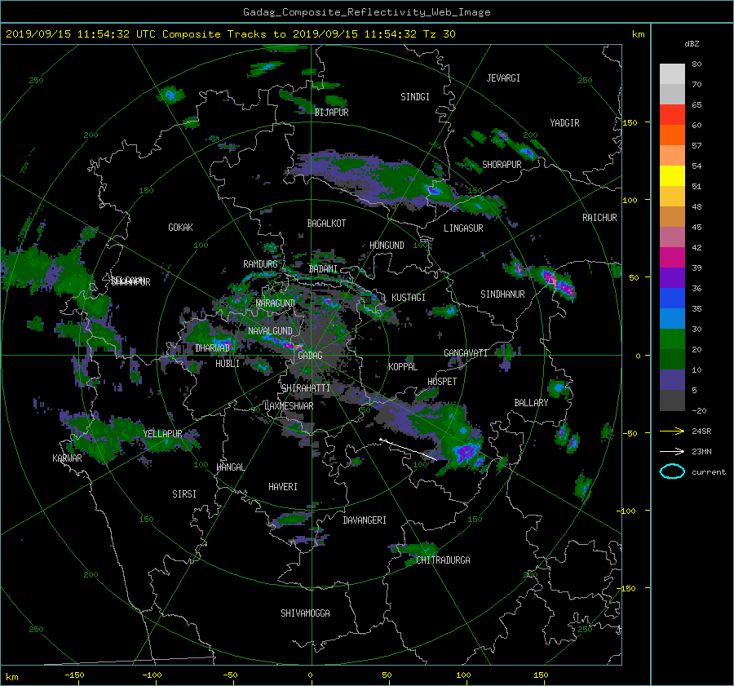The width and height of the screenshot is (734, 686).
Task: Click the yellow 24SR arrow legend icon
Action: pos(672,431)
